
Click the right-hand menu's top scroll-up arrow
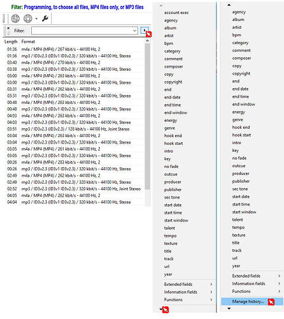click(229, 4)
